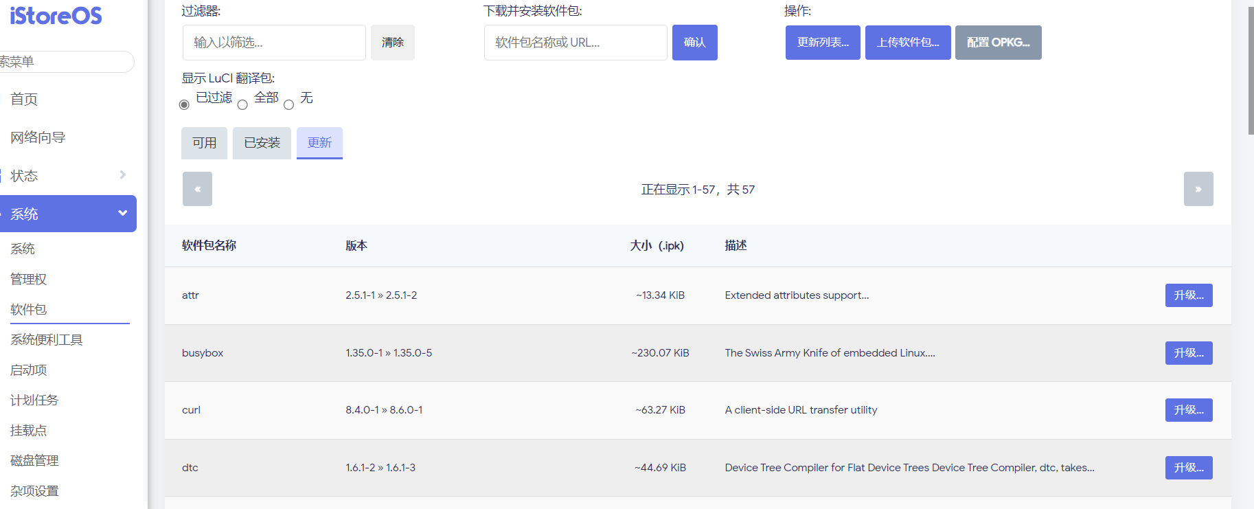Expand the 状态 sidebar menu
Image resolution: width=1254 pixels, height=509 pixels.
pos(67,175)
